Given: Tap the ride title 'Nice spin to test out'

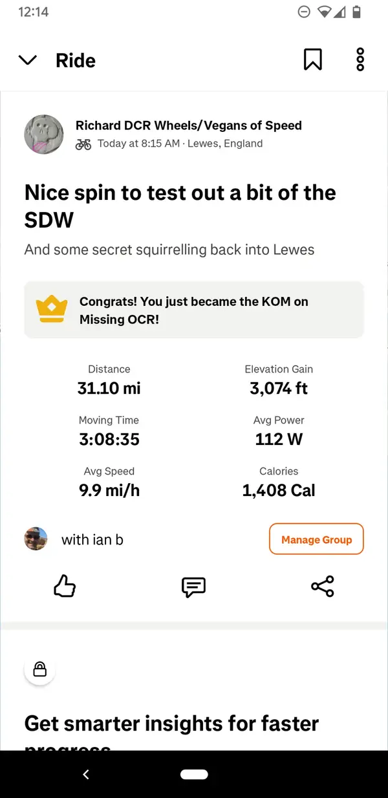Looking at the screenshot, I should 180,206.
